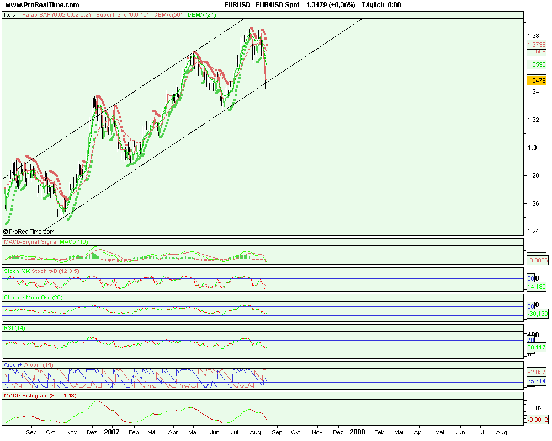The width and height of the screenshot is (552, 441).
Task: Click the bold 1,3 price axis label
Action: click(532, 148)
